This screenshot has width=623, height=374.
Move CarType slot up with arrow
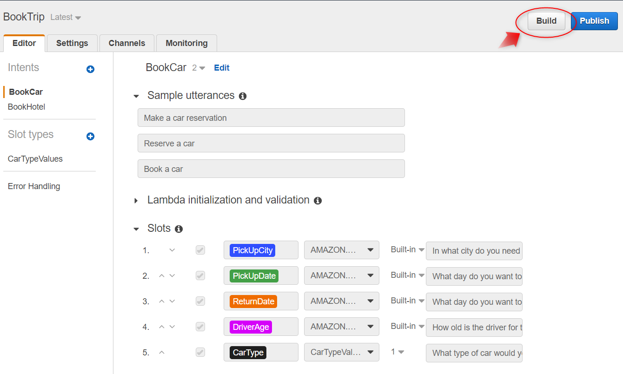(x=162, y=353)
